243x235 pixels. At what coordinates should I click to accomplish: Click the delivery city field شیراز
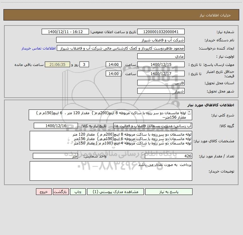[x=161, y=91]
